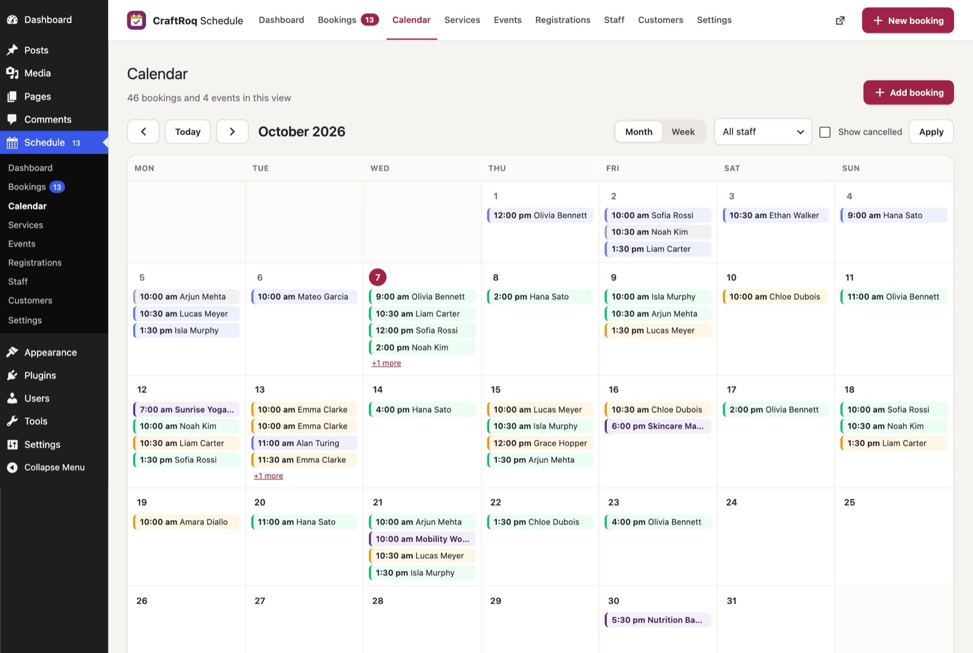Open the 7:00 am Sunrise Yoga event

pyautogui.click(x=187, y=409)
